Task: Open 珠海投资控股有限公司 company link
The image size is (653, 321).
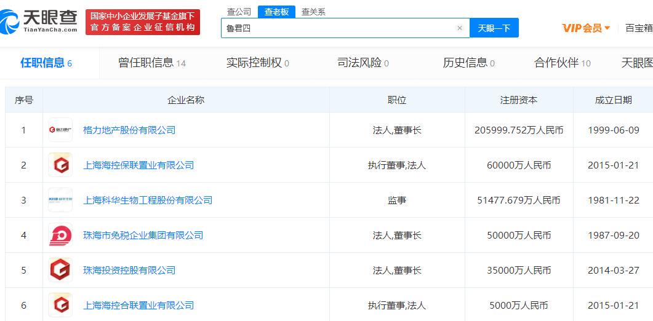Action: (x=129, y=270)
